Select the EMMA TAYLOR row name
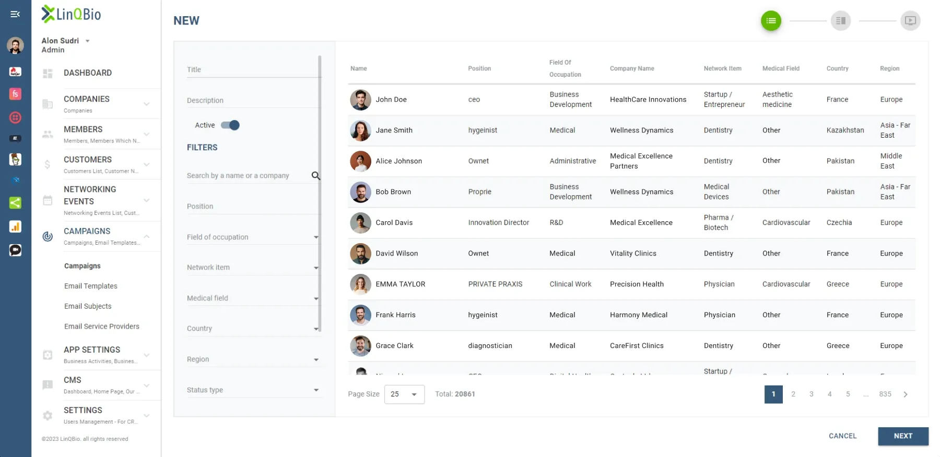The width and height of the screenshot is (940, 457). (x=401, y=284)
